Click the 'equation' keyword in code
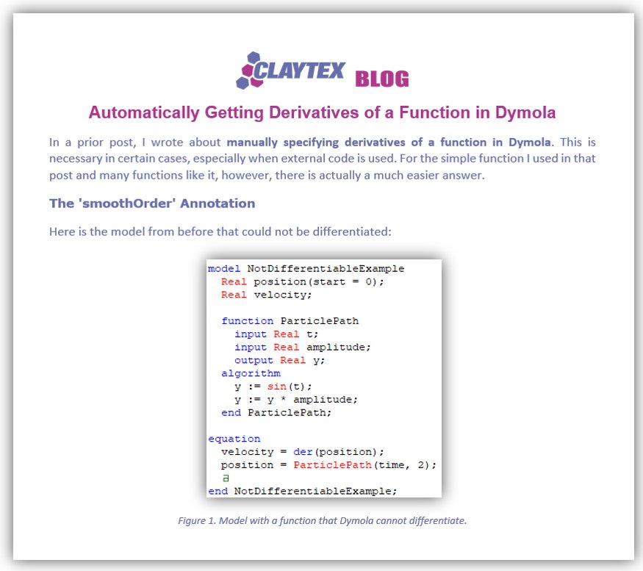Screen dimensions: 643x571 (234, 439)
